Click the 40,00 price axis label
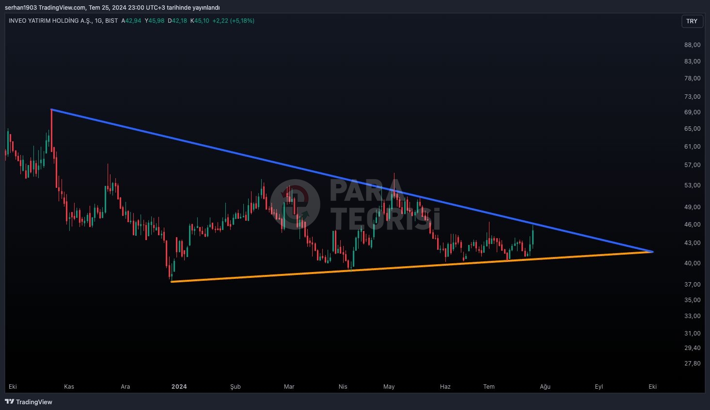The image size is (710, 410). coord(692,263)
